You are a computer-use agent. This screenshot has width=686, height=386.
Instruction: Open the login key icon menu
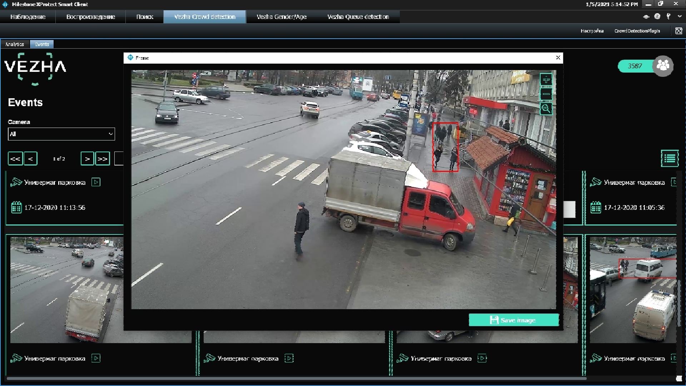[668, 16]
